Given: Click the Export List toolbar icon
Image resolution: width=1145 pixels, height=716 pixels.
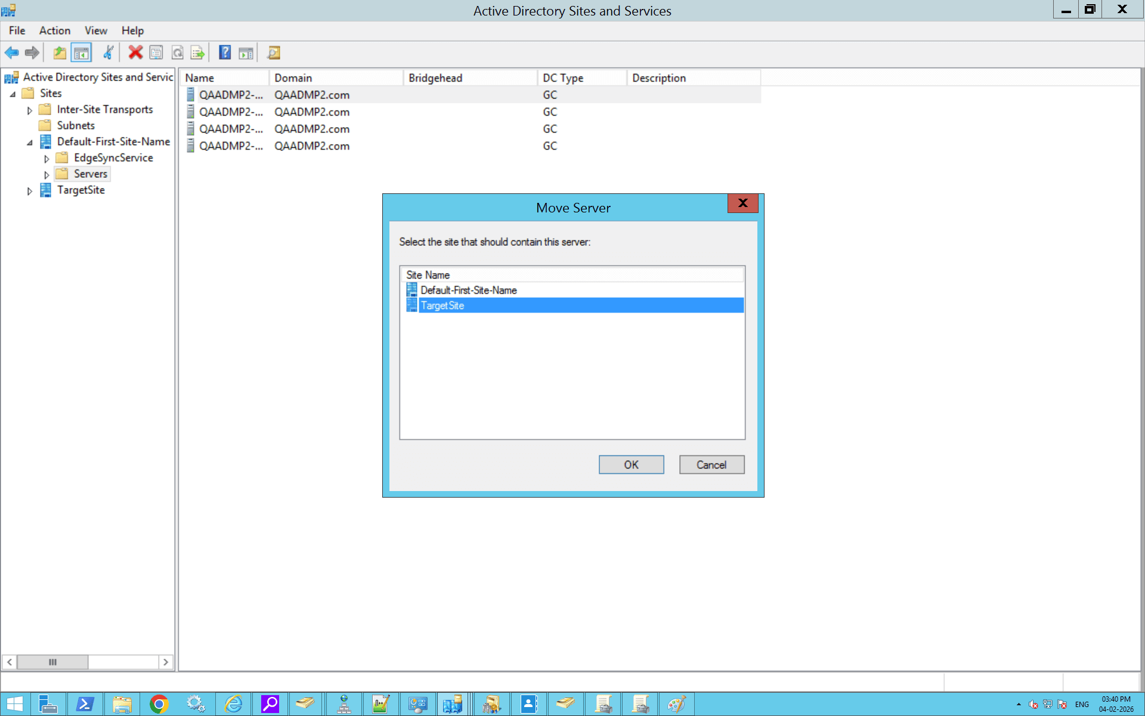Looking at the screenshot, I should (197, 53).
